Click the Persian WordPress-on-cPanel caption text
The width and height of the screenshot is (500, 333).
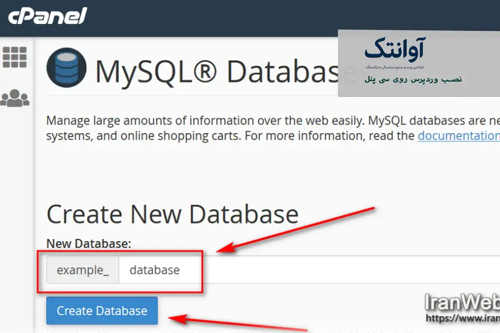click(413, 80)
